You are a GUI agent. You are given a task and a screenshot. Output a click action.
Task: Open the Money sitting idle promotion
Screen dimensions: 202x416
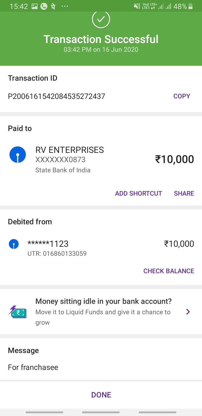point(103,302)
